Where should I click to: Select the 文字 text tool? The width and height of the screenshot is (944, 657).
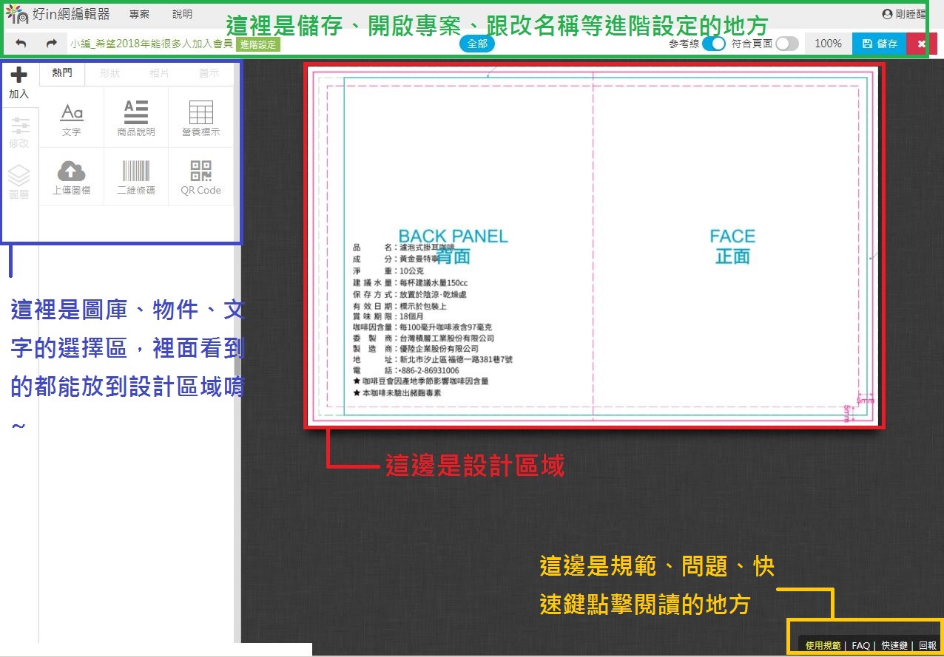pos(71,119)
